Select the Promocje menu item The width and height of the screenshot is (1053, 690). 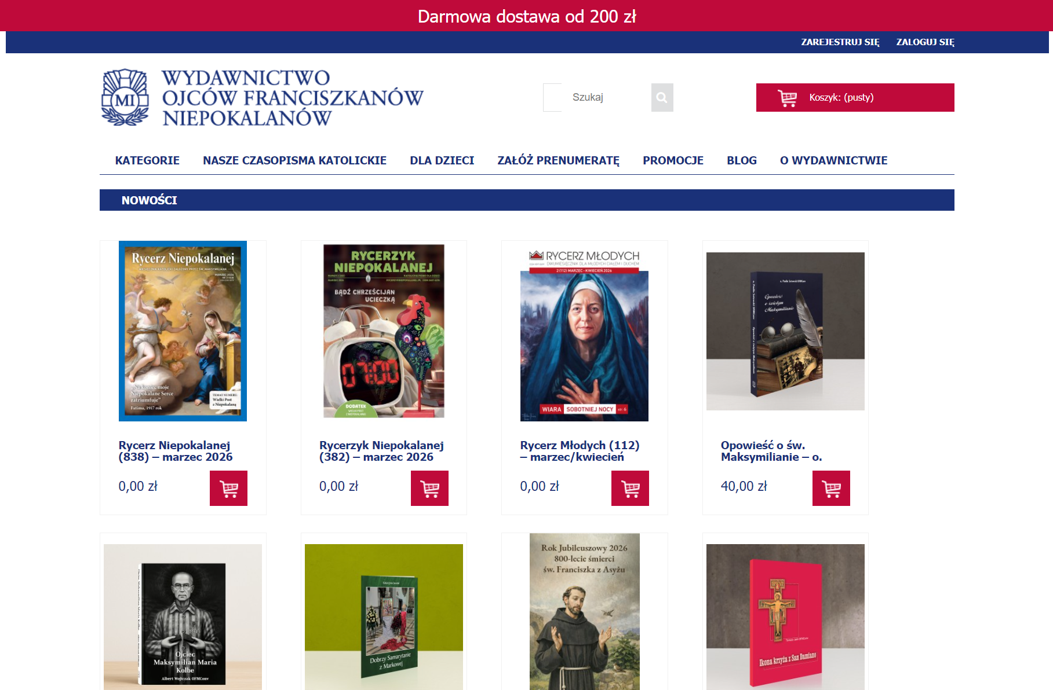tap(673, 160)
